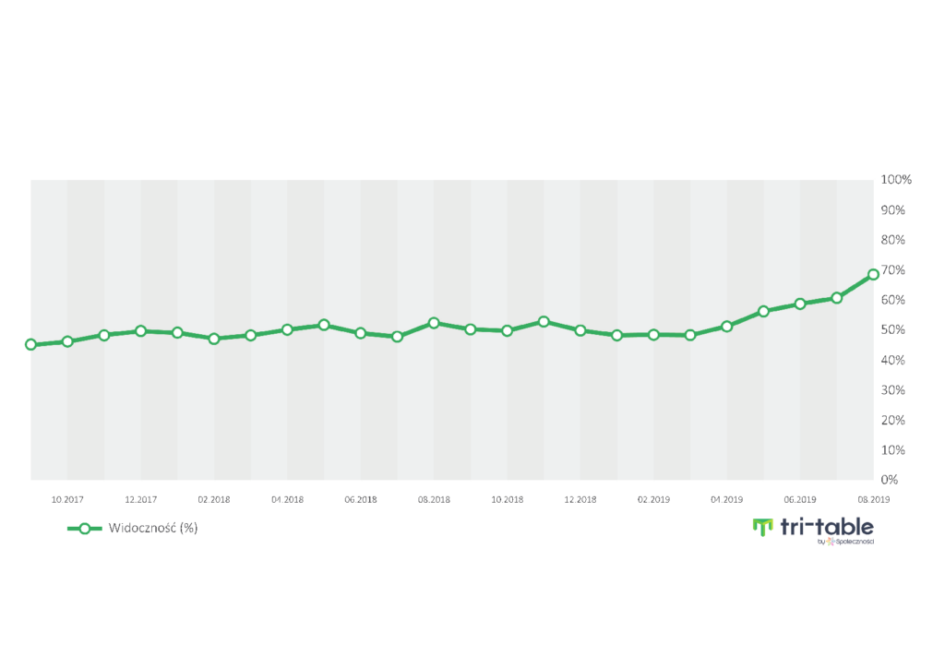Click the 12.2018 x-axis label
Viewport: 945px width, 668px height.
[x=580, y=499]
